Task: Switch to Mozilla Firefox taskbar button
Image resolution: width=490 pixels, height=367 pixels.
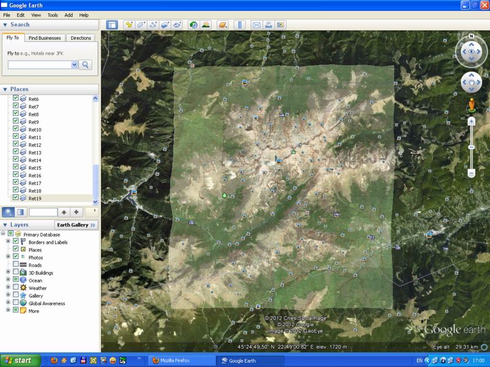Action: (182, 360)
